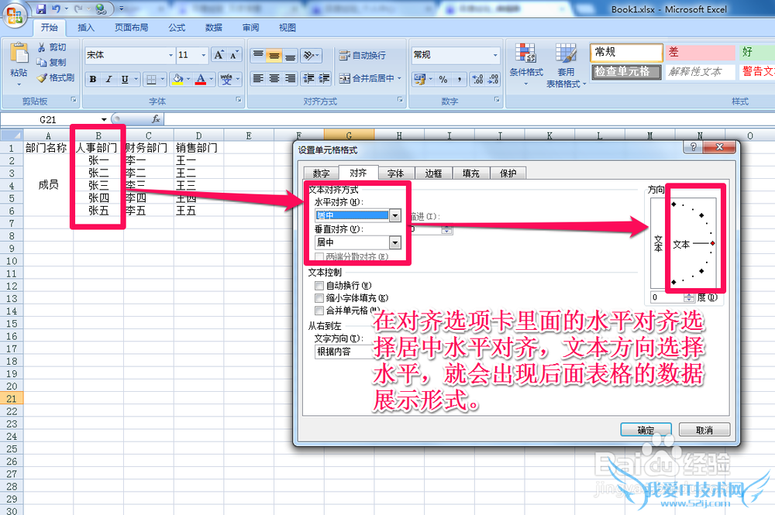Viewport: 775px width, 515px height.
Task: Apply the 检查单元格 cell style
Action: (625, 71)
